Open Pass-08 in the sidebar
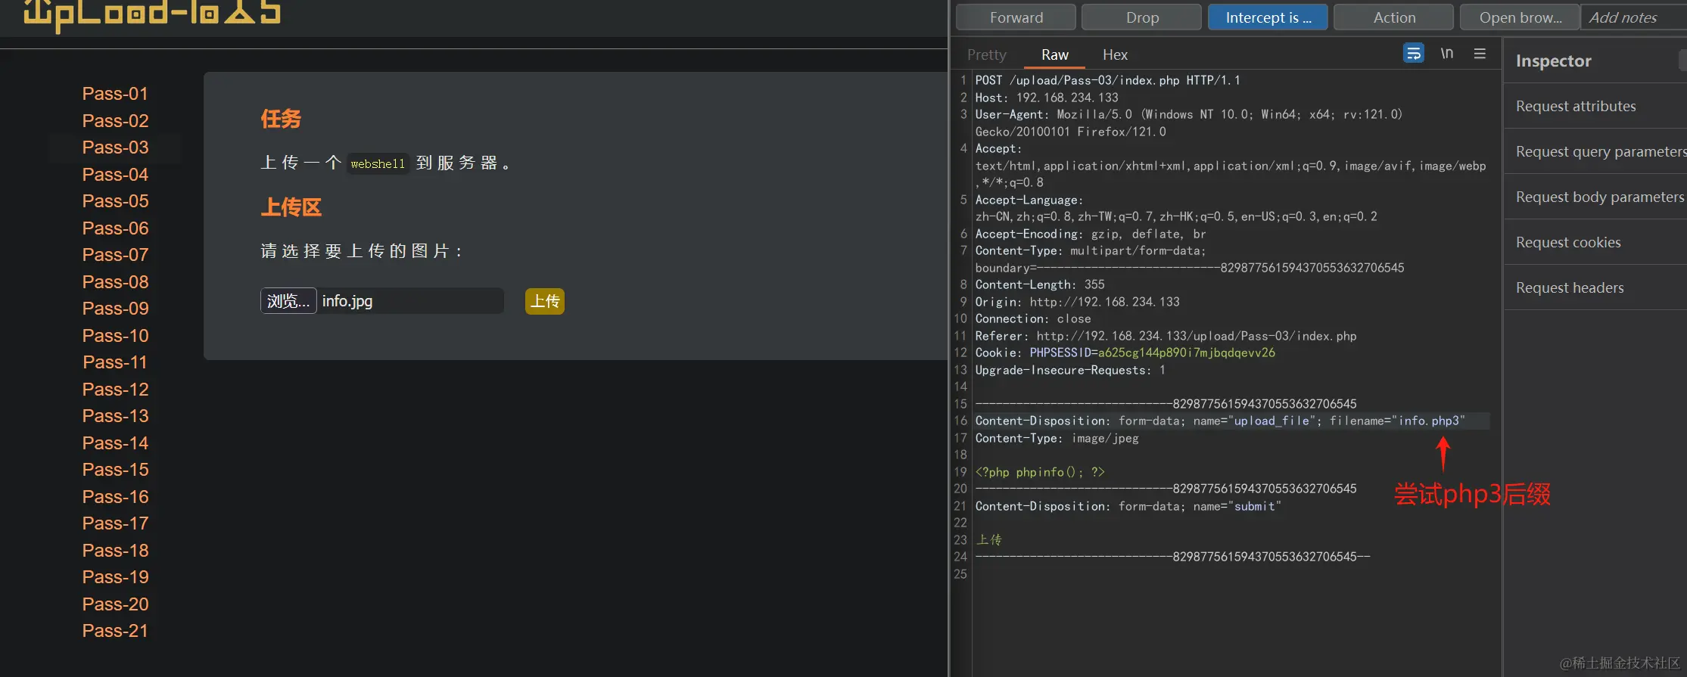 point(115,282)
